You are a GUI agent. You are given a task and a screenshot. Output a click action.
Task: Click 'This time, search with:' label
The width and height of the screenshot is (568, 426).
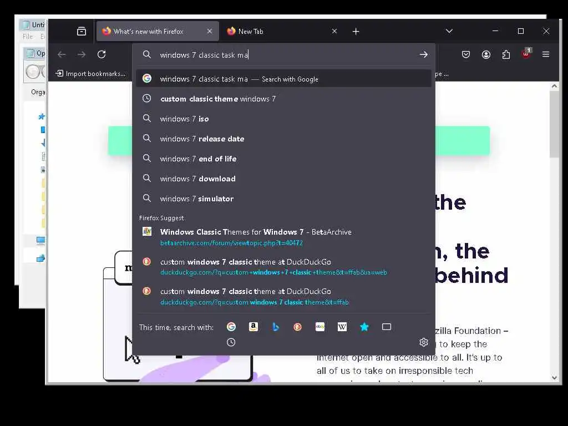coord(176,327)
